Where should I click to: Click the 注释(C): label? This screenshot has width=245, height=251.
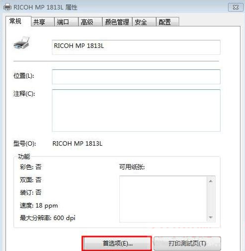tap(24, 94)
